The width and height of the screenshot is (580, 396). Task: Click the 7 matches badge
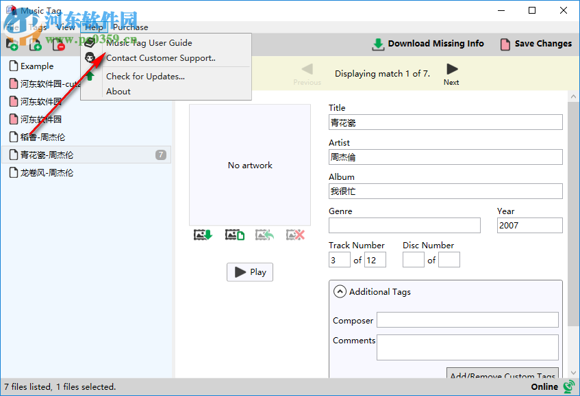click(160, 155)
